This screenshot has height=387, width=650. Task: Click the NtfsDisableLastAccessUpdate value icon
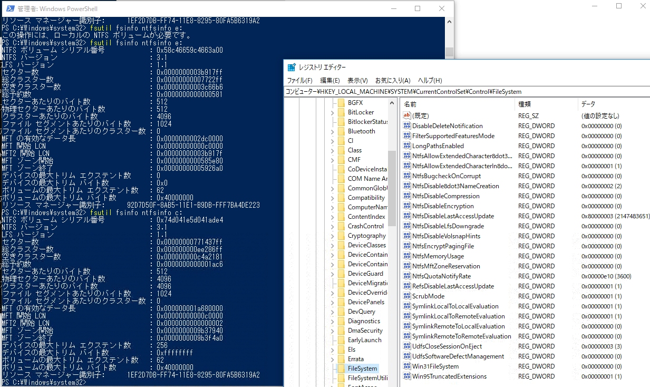(x=406, y=216)
